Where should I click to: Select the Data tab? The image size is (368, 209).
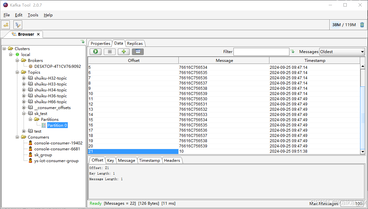click(119, 43)
